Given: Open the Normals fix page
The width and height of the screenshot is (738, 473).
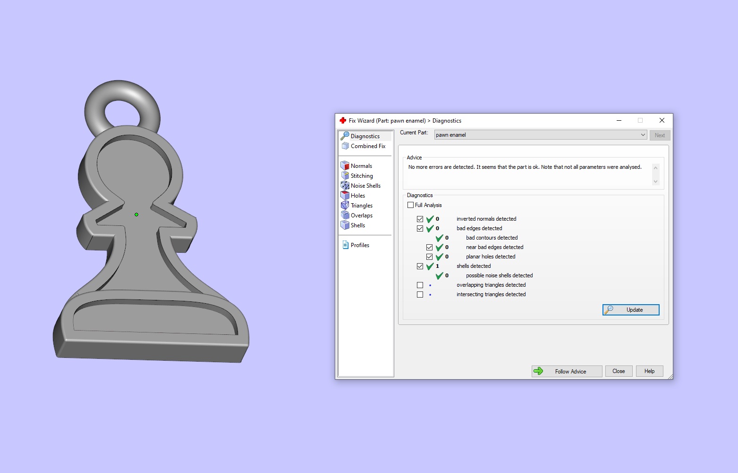Looking at the screenshot, I should tap(361, 166).
